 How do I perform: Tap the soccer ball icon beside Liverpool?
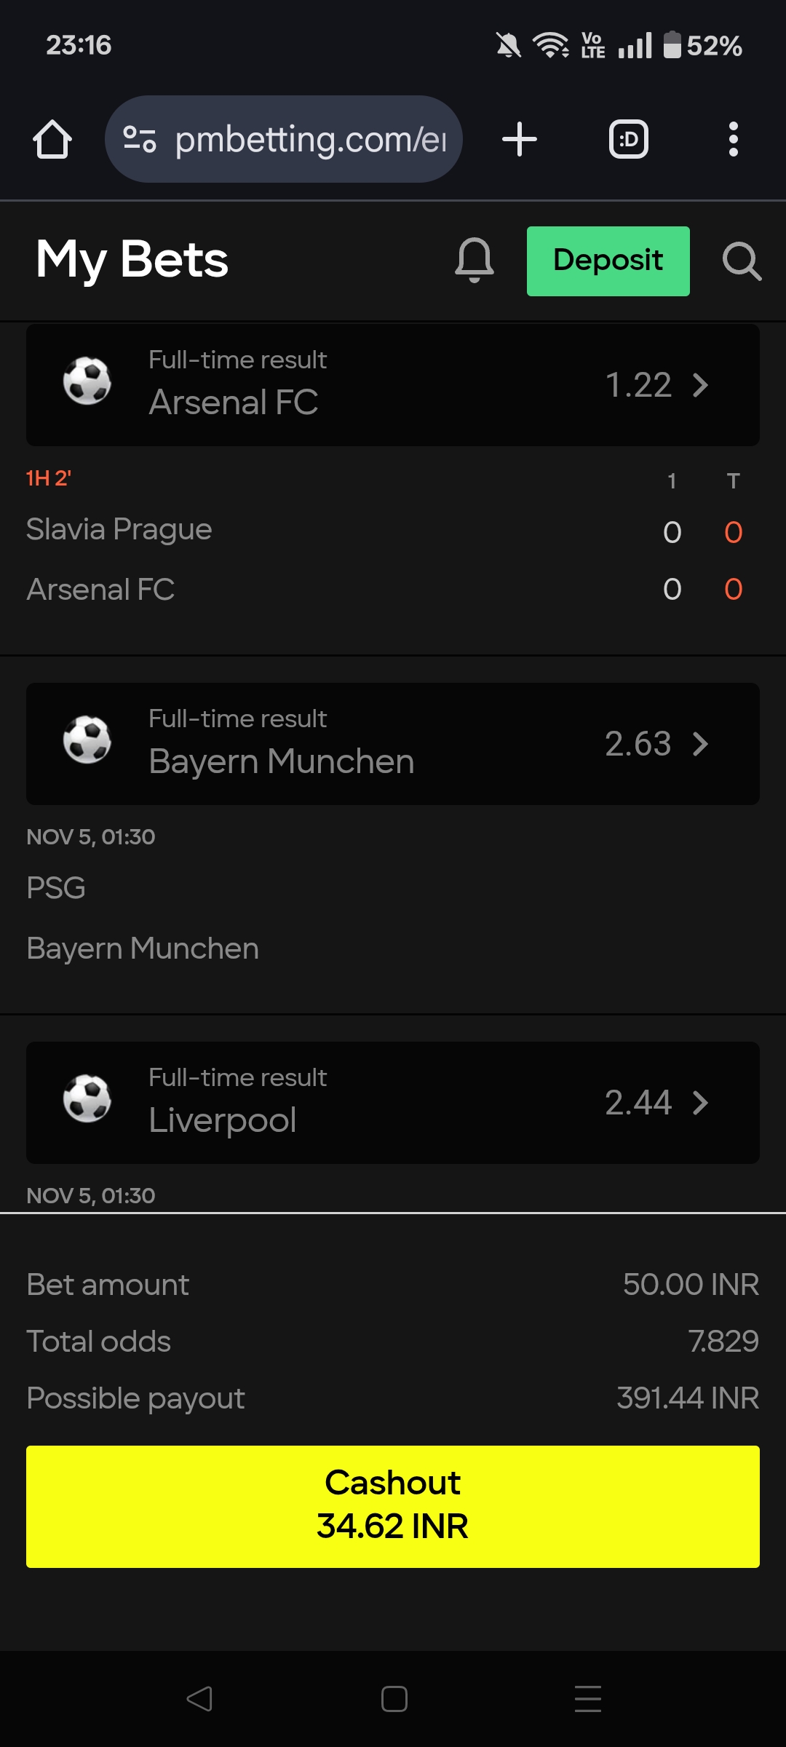(87, 1098)
